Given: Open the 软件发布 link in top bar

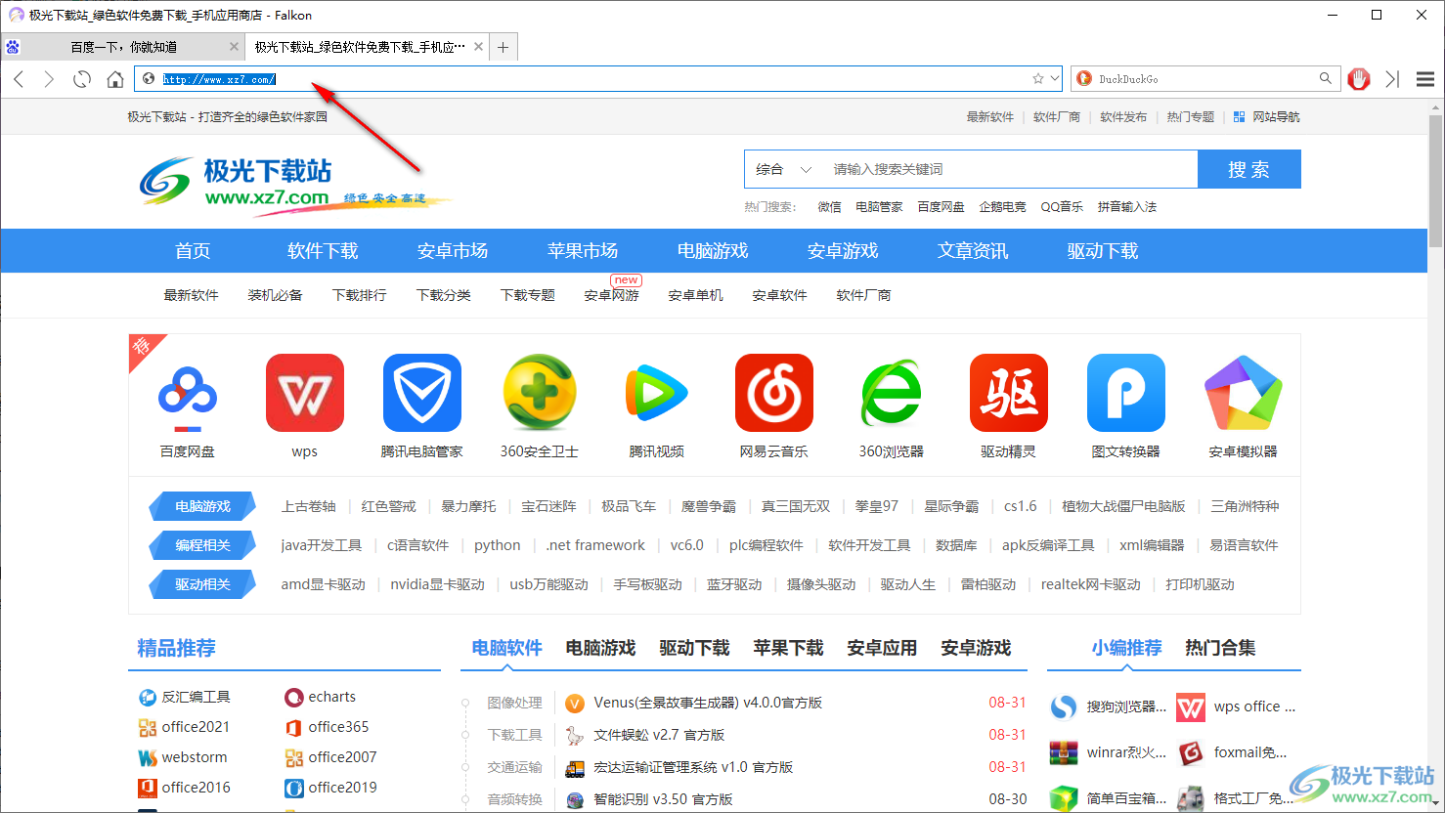Looking at the screenshot, I should (x=1123, y=117).
